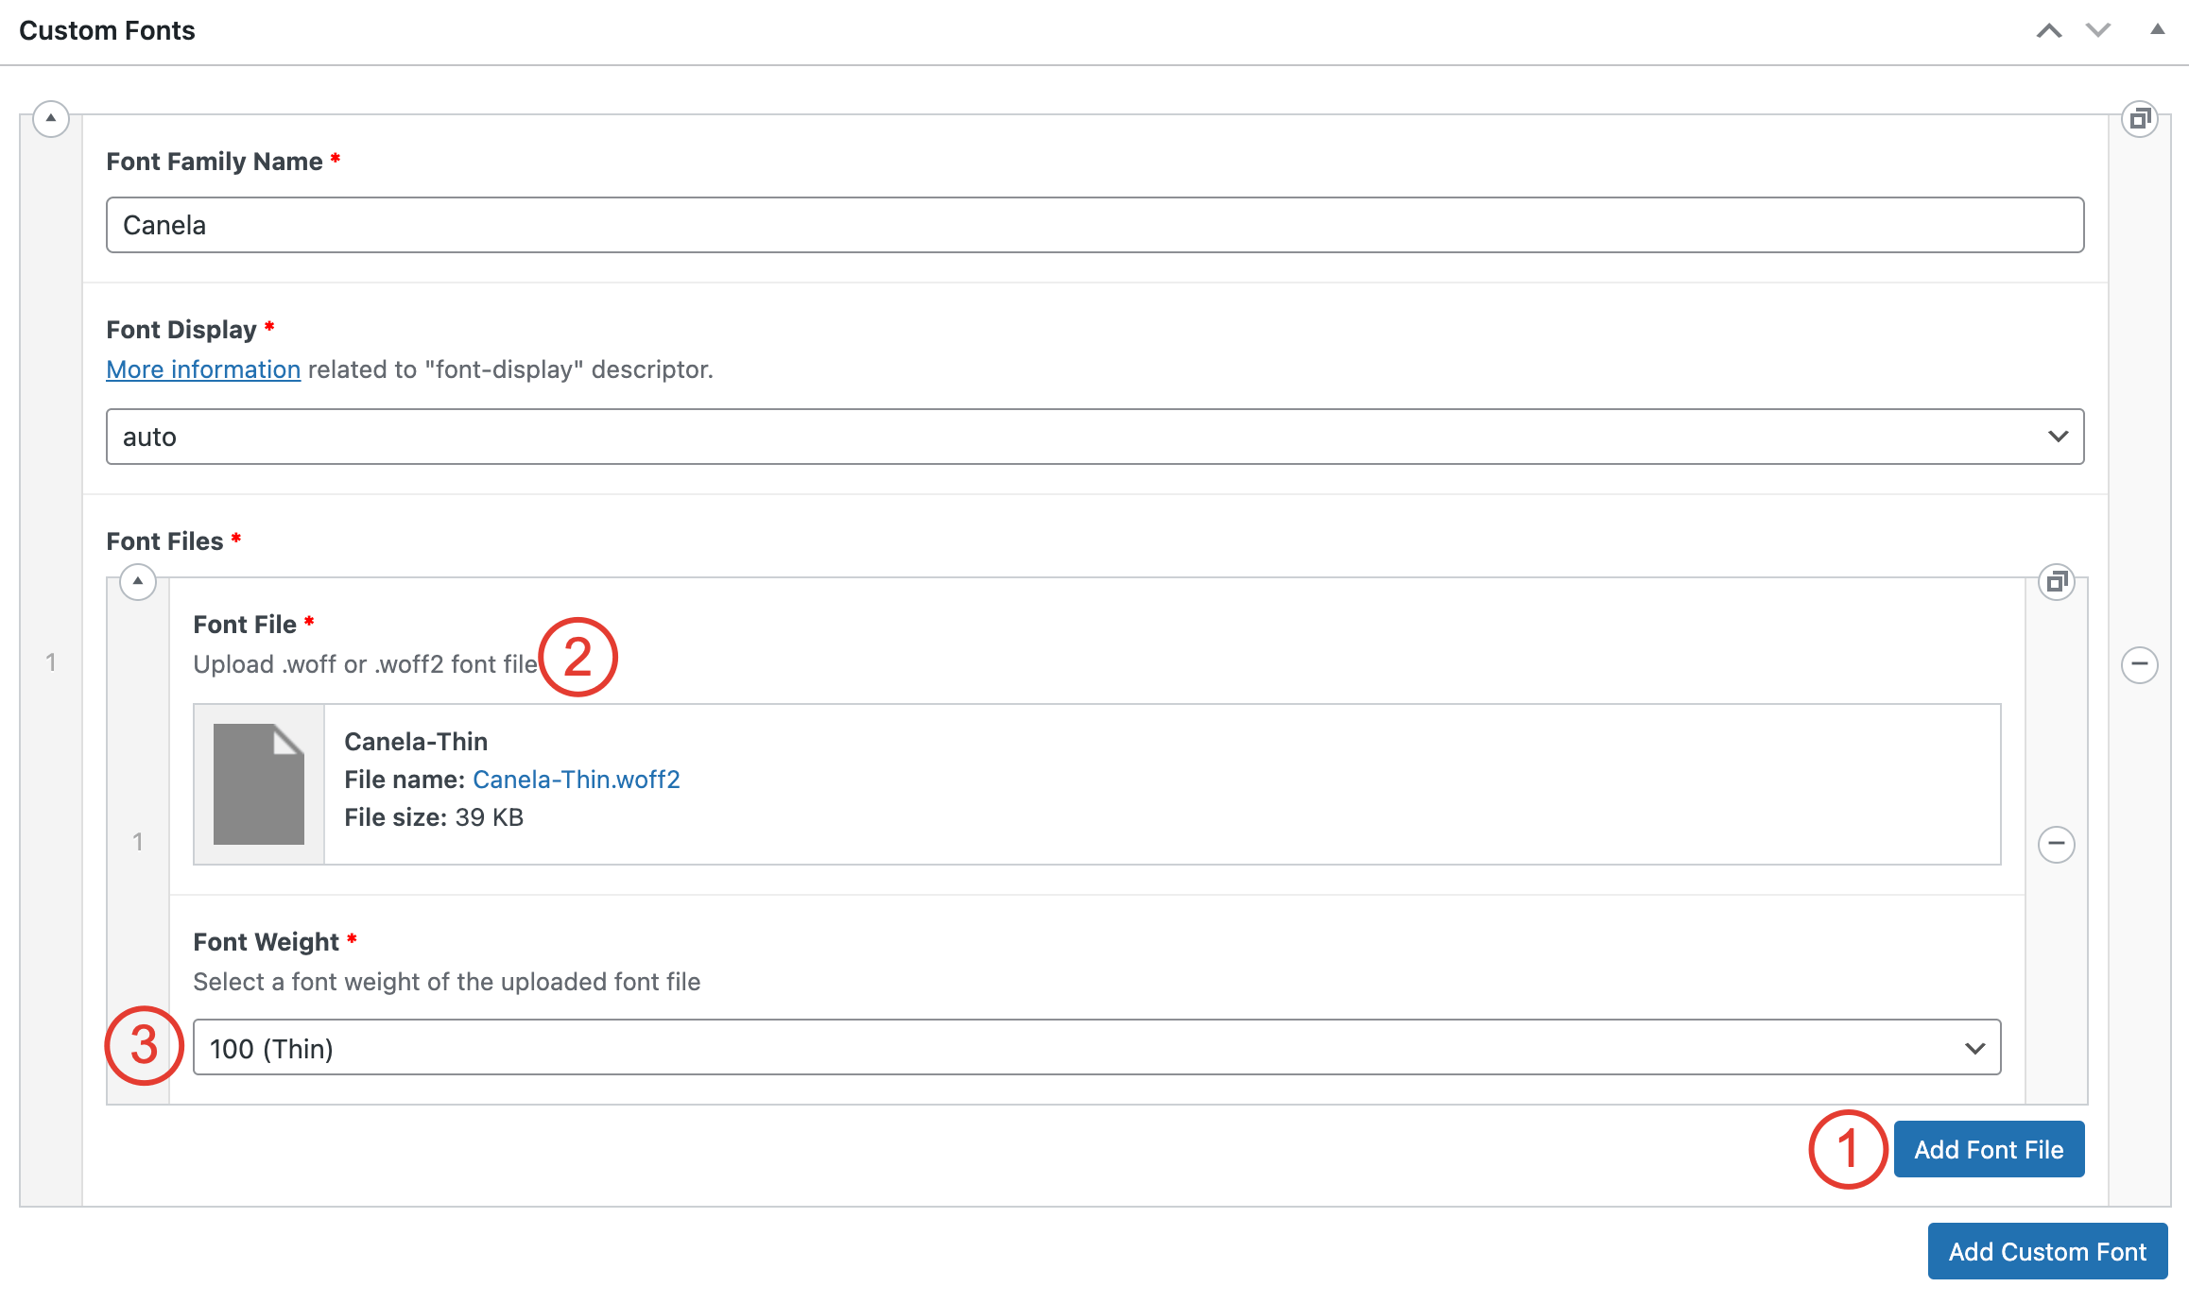This screenshot has height=1304, width=2189.
Task: Collapse the inner font file row
Action: pos(138,582)
